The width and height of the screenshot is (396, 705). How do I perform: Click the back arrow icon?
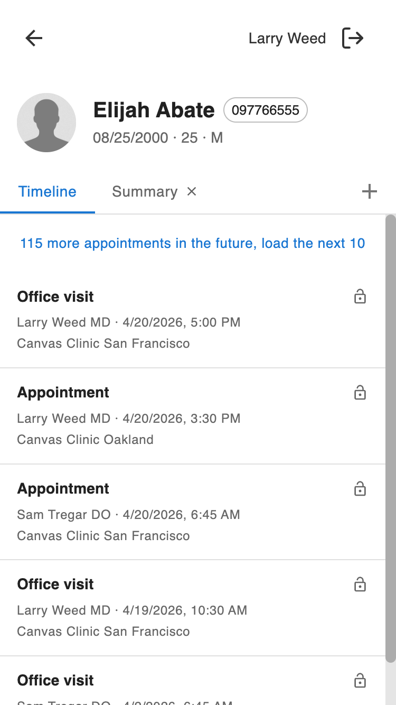click(x=34, y=38)
